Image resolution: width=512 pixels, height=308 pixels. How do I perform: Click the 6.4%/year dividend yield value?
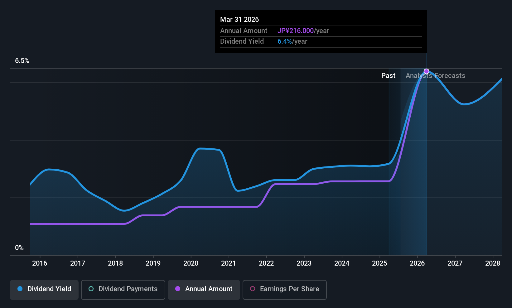click(292, 41)
